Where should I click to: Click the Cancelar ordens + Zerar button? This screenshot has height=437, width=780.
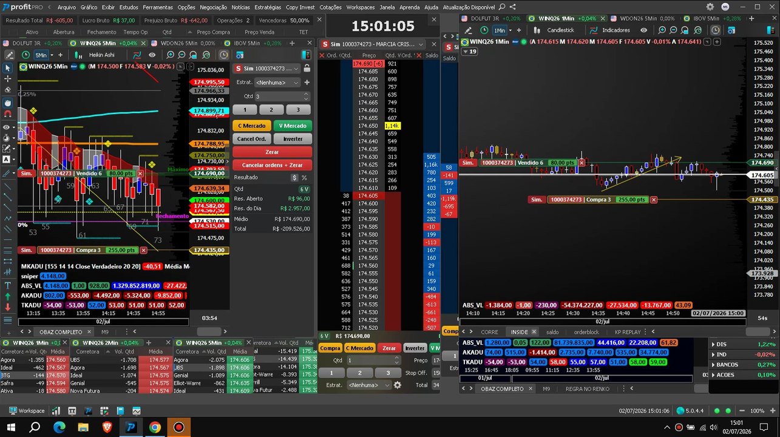[272, 165]
